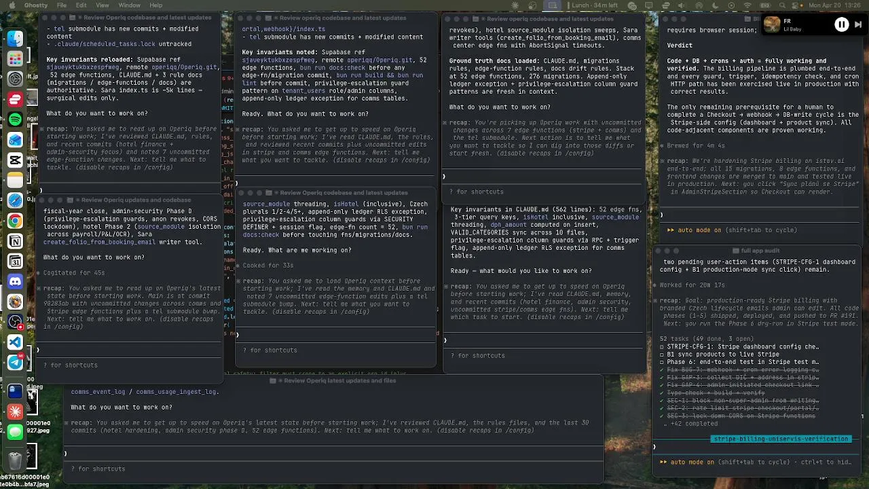This screenshot has width=869, height=489.
Task: Open the Notes app in dock
Action: pyautogui.click(x=15, y=181)
